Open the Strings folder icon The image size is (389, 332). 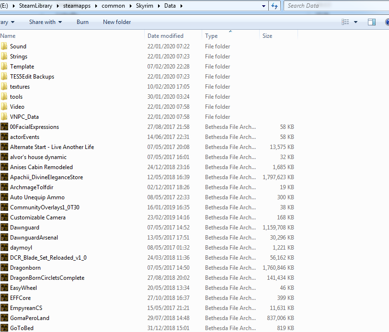pos(4,57)
